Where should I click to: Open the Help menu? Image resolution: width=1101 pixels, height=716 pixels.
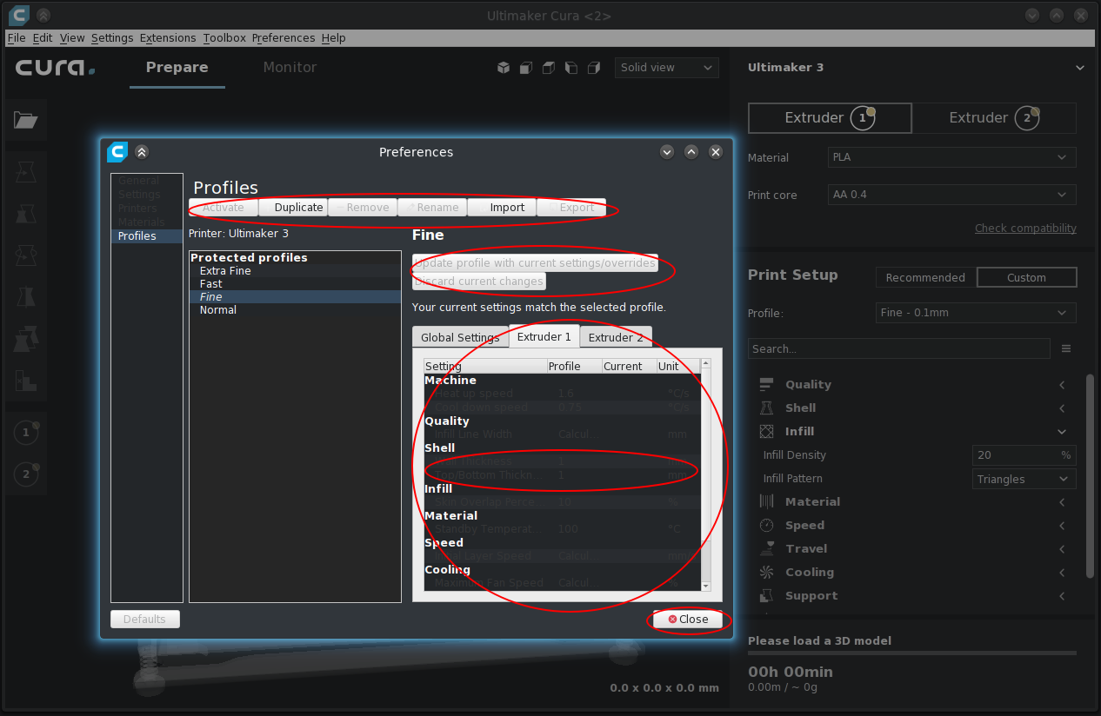point(333,37)
